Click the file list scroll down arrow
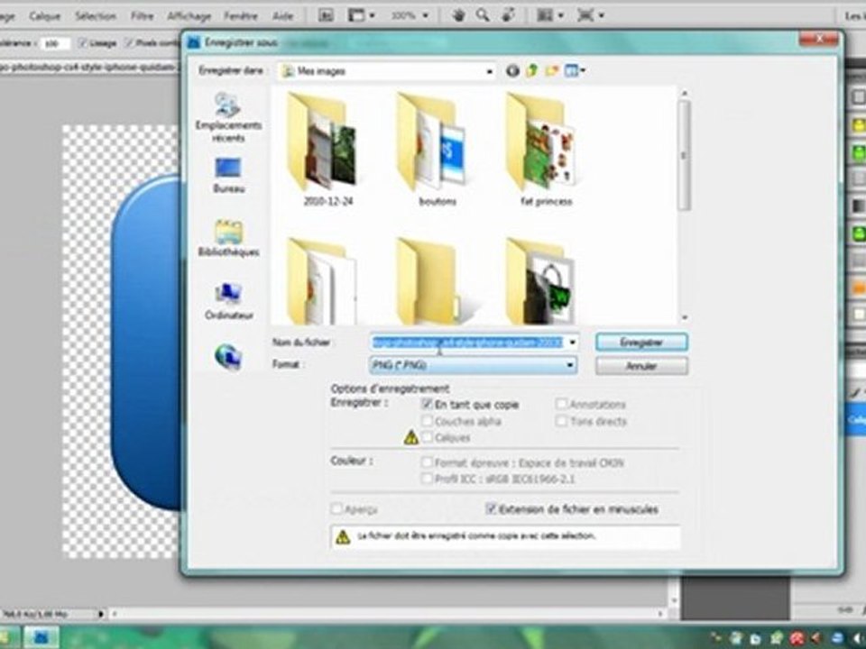Screen dimensions: 866x649 pyautogui.click(x=685, y=318)
